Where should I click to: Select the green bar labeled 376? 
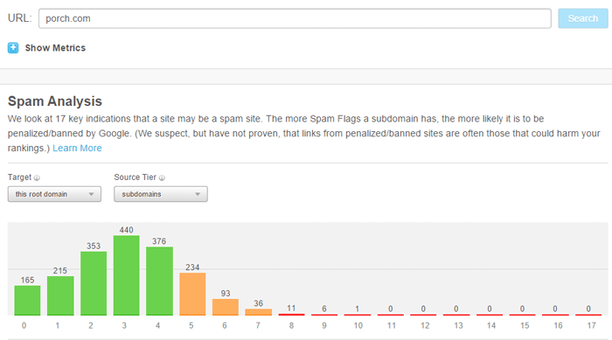point(159,281)
